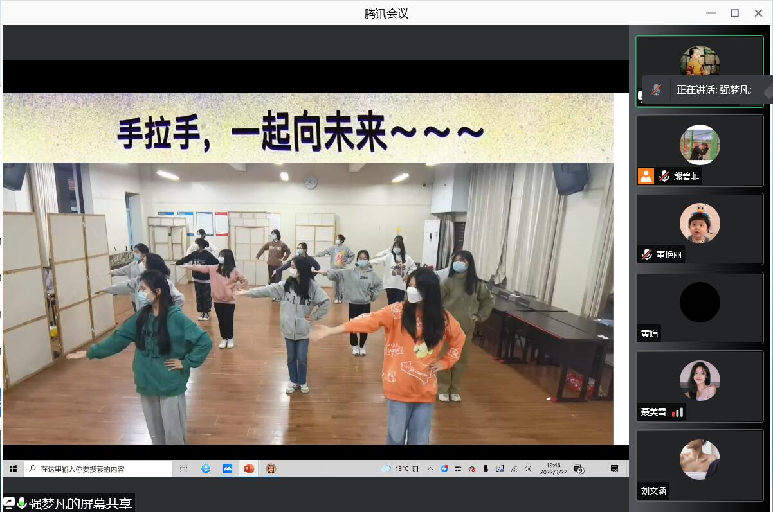Click the muted microphone icon next to 董艳丽

647,254
